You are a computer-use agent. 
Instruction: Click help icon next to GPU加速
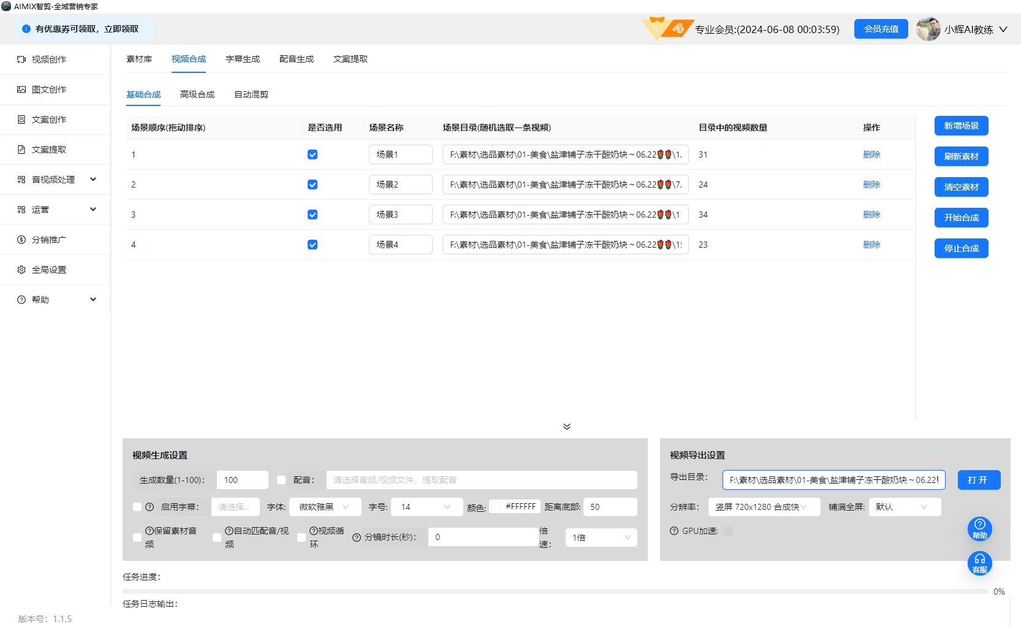(x=674, y=531)
